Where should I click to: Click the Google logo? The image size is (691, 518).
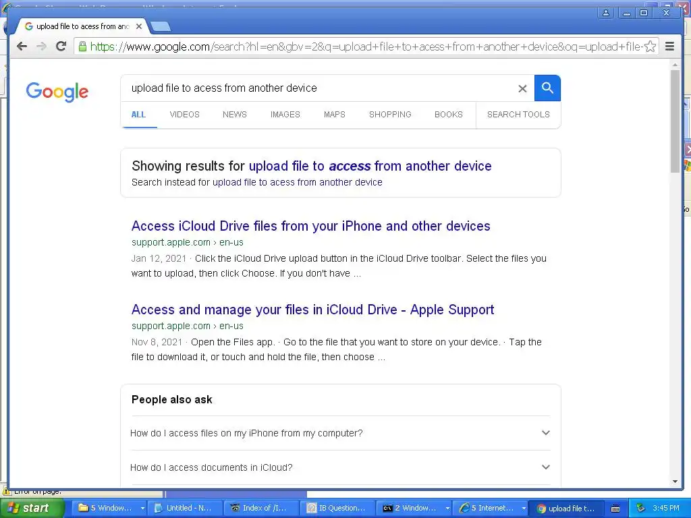[57, 92]
